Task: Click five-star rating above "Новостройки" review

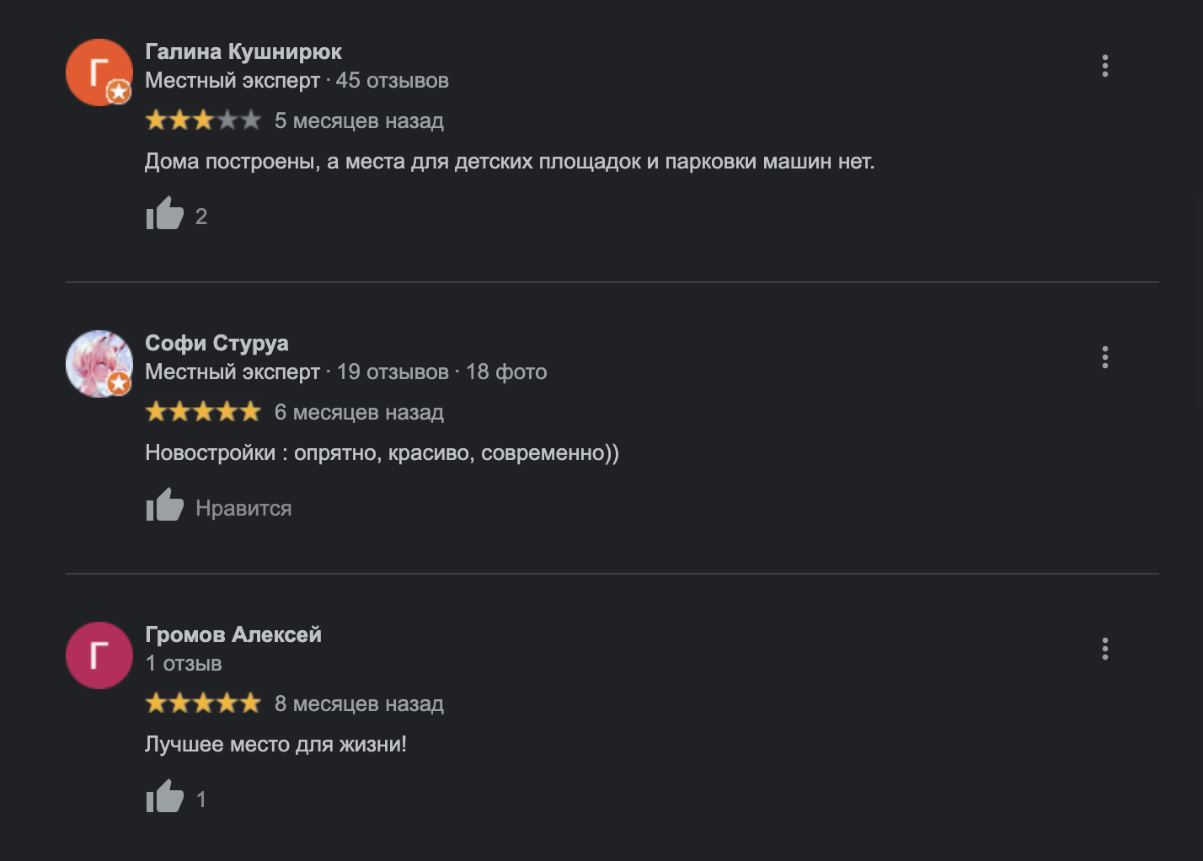Action: (x=203, y=412)
